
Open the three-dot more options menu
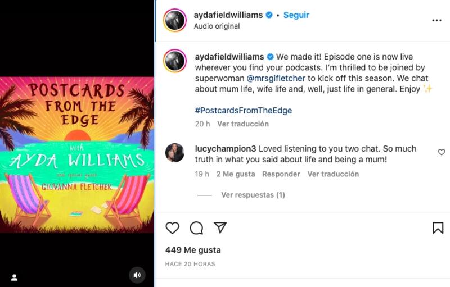[436, 20]
